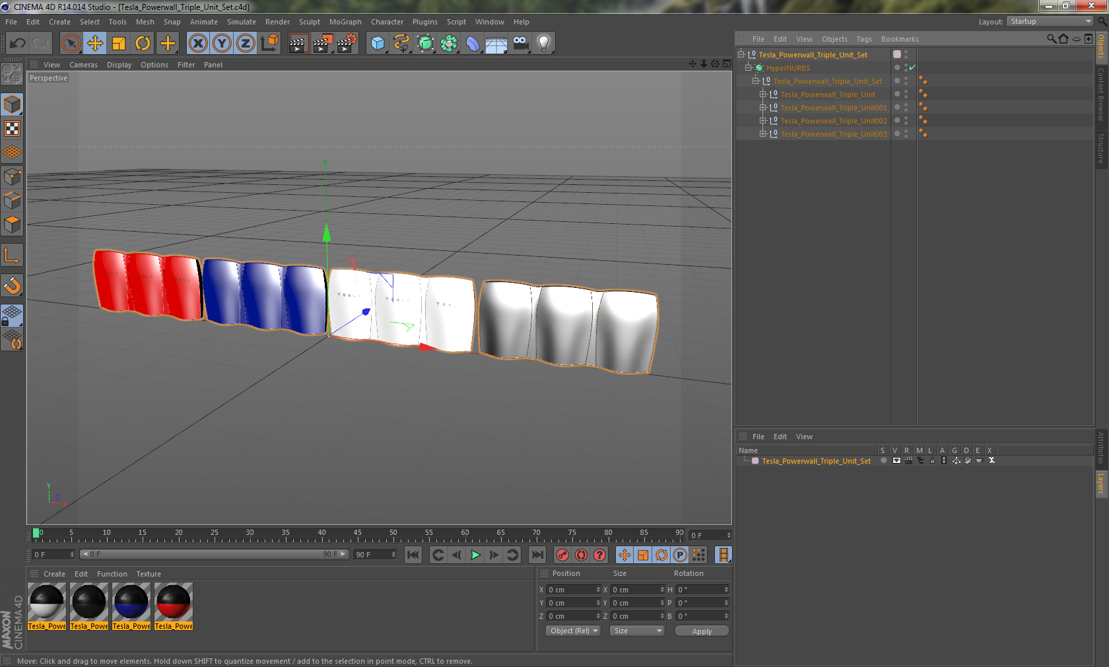Open the deformer objects icon
The width and height of the screenshot is (1109, 667).
(473, 44)
